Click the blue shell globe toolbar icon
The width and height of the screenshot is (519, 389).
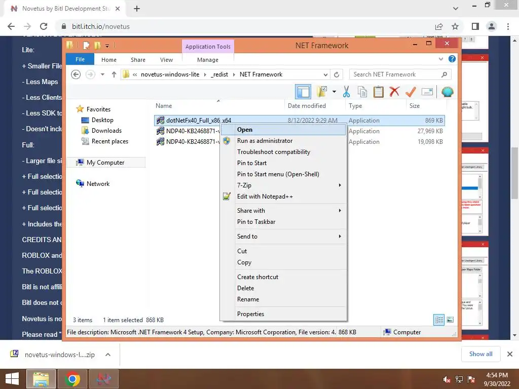pyautogui.click(x=447, y=92)
